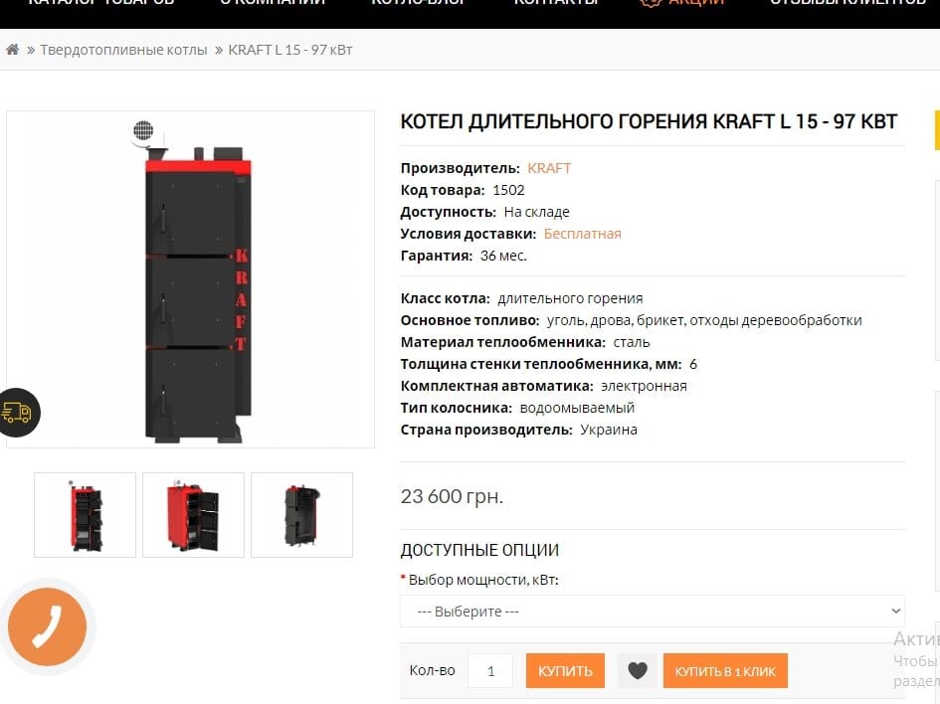Open the main KRAFT boiler product image
Viewport: 940px width, 704px height.
point(191,279)
